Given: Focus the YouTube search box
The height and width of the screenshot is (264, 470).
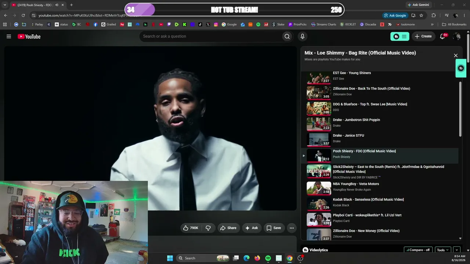Looking at the screenshot, I should 210,36.
